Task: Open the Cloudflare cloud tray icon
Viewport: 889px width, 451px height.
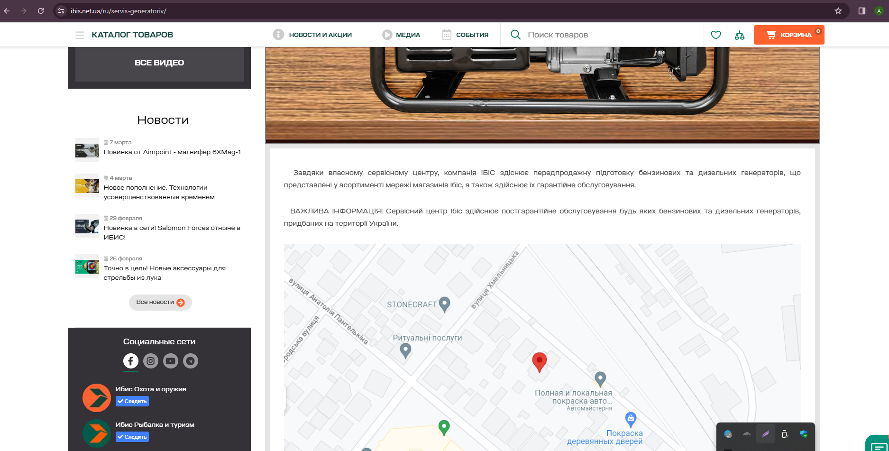Action: [x=747, y=433]
